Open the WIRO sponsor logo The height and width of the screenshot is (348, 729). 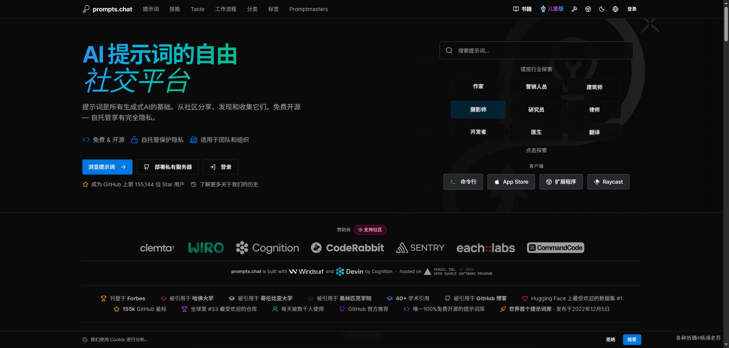tap(206, 248)
